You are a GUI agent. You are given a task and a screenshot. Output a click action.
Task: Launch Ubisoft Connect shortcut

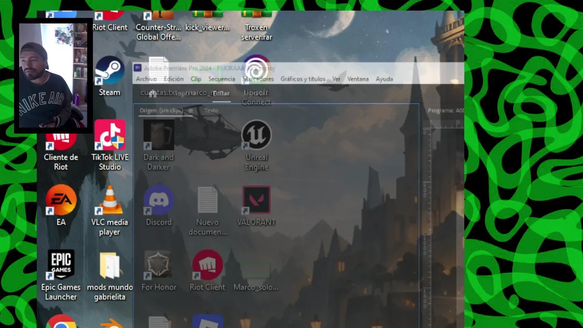256,80
